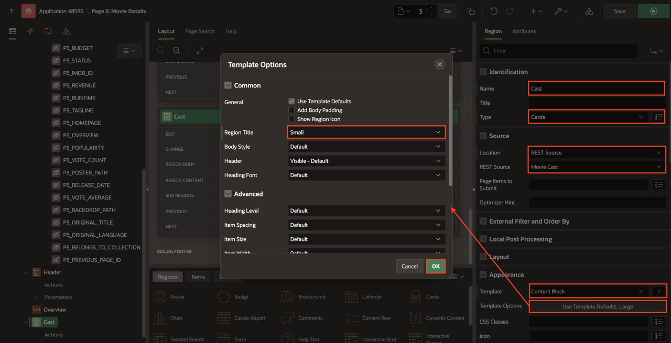Expand the layout pane to full size
671x343 pixels.
(200, 51)
